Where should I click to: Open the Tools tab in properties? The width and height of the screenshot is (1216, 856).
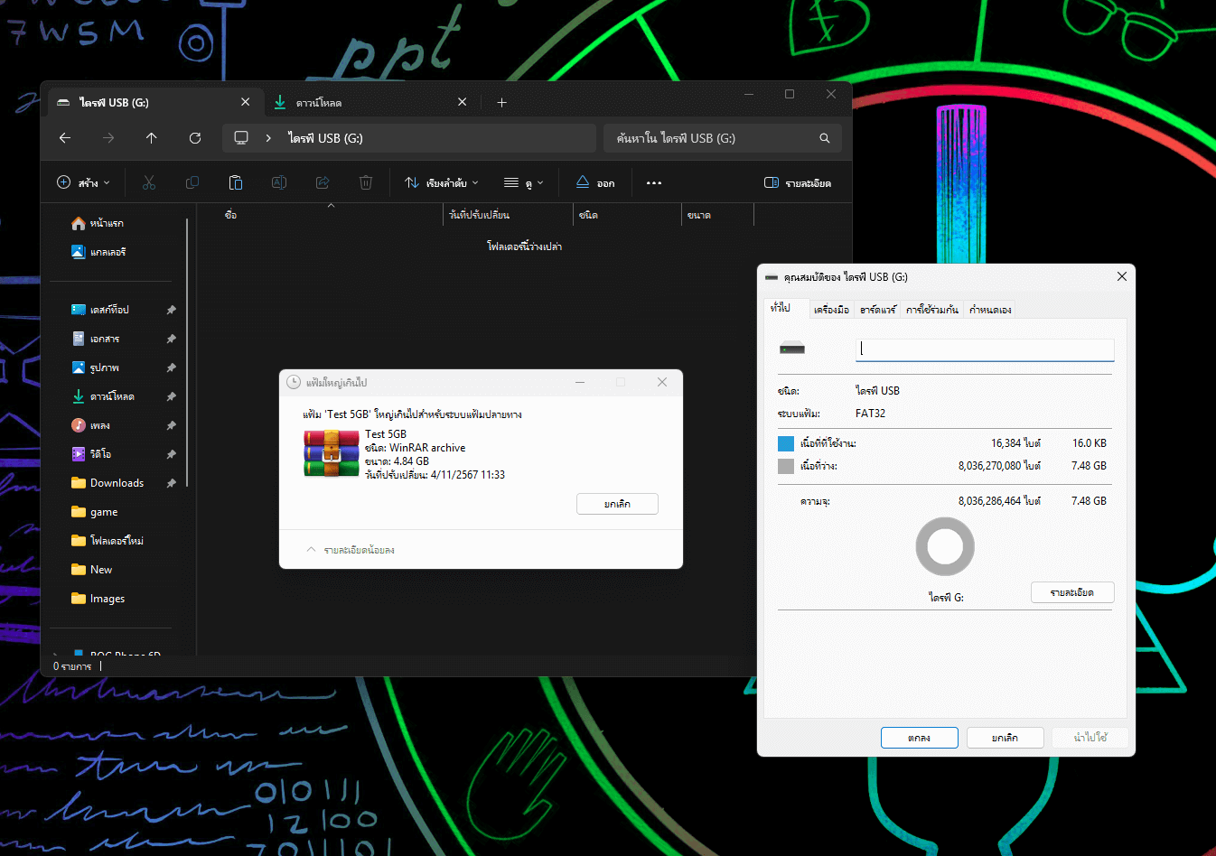click(831, 310)
